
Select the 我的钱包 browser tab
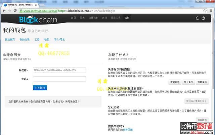pyautogui.click(x=20, y=5)
